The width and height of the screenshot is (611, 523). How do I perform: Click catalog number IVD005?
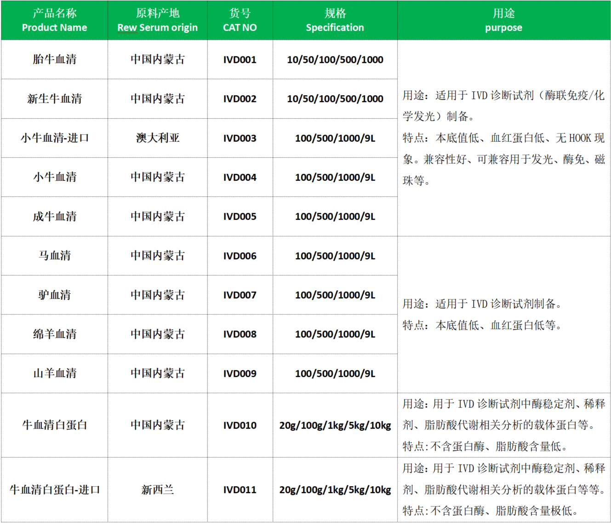[240, 217]
